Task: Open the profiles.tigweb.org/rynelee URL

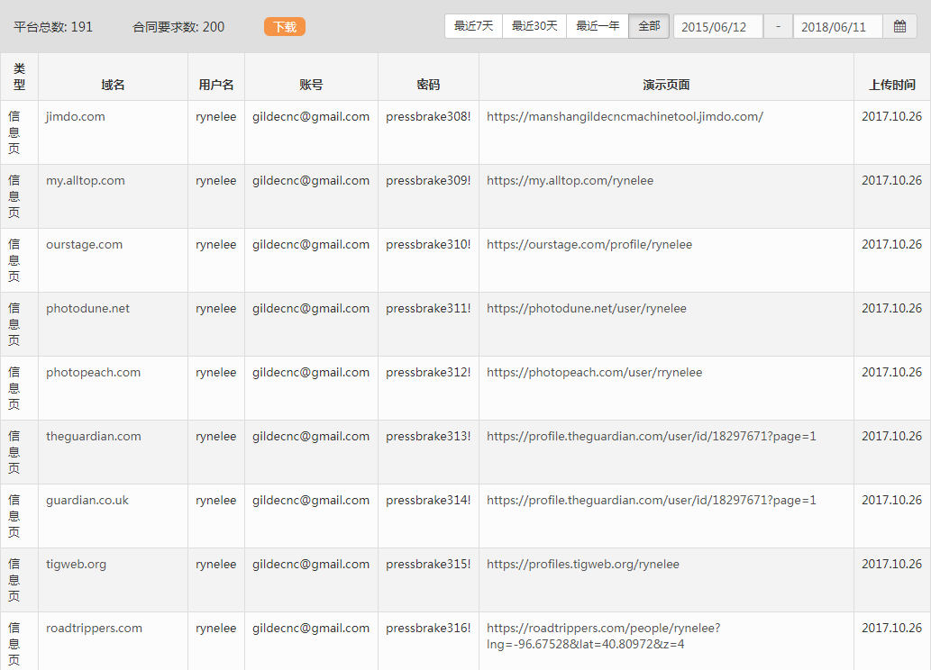Action: coord(583,565)
